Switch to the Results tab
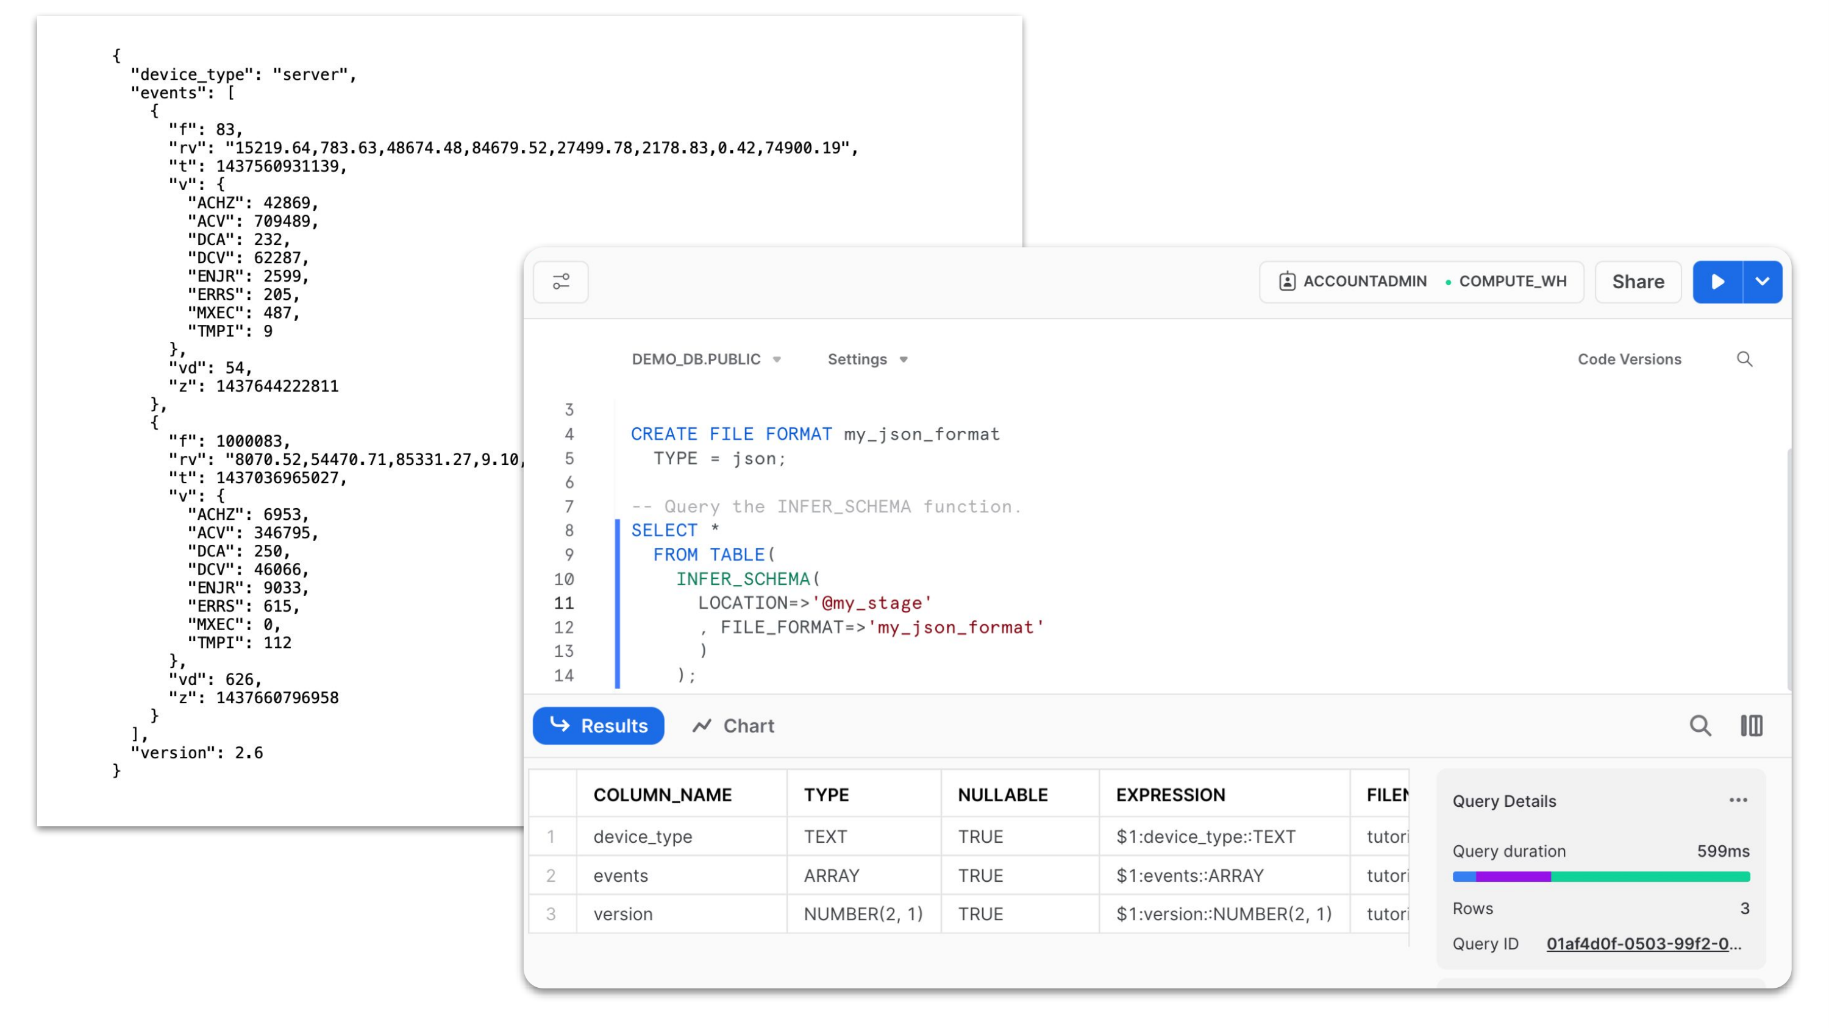Image resolution: width=1829 pixels, height=1028 pixels. click(599, 725)
